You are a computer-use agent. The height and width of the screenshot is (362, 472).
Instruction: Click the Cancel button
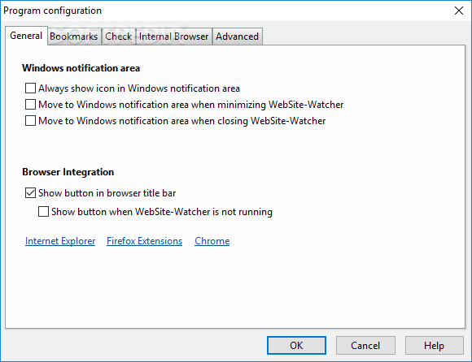point(365,346)
